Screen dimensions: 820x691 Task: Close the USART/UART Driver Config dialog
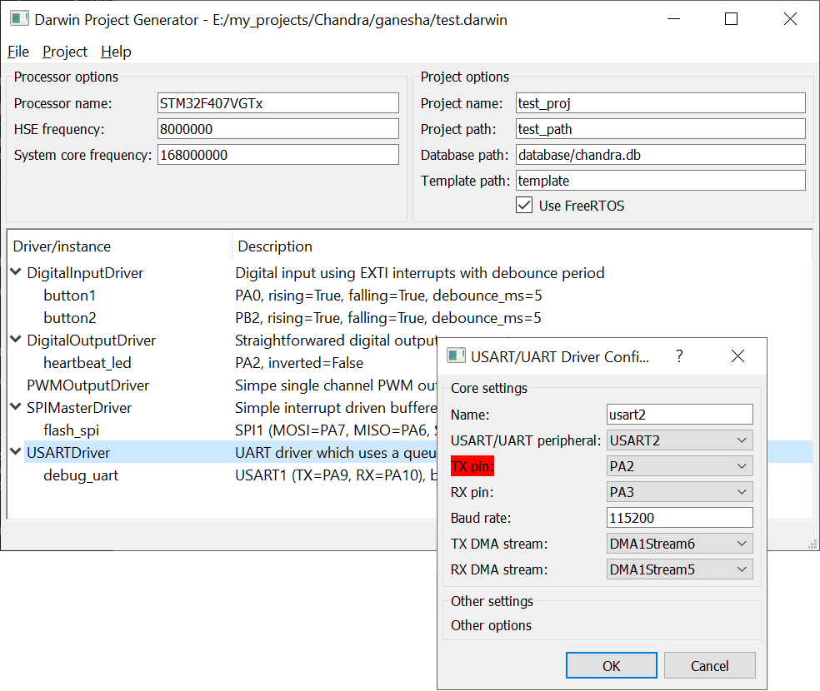[x=737, y=356]
